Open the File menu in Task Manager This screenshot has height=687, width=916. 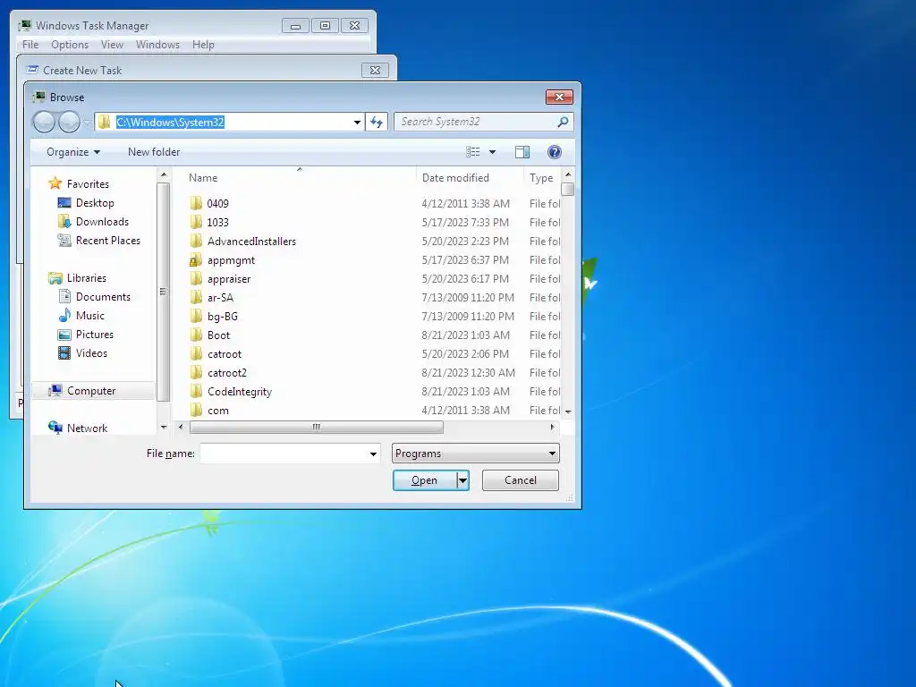[30, 45]
